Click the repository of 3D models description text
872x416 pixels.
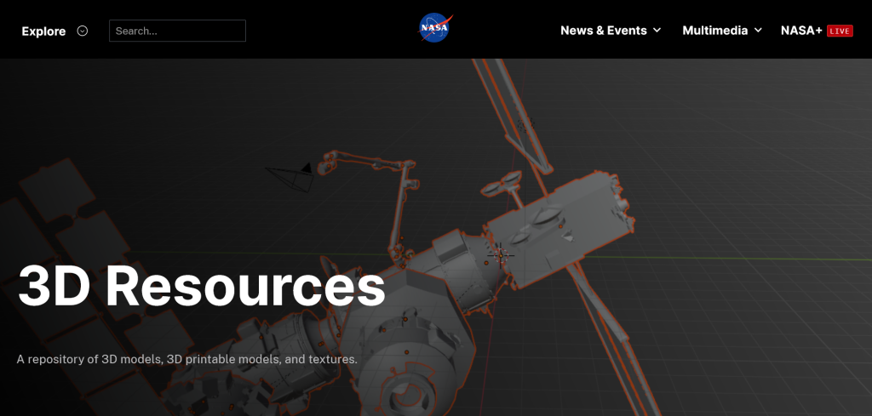coord(186,359)
